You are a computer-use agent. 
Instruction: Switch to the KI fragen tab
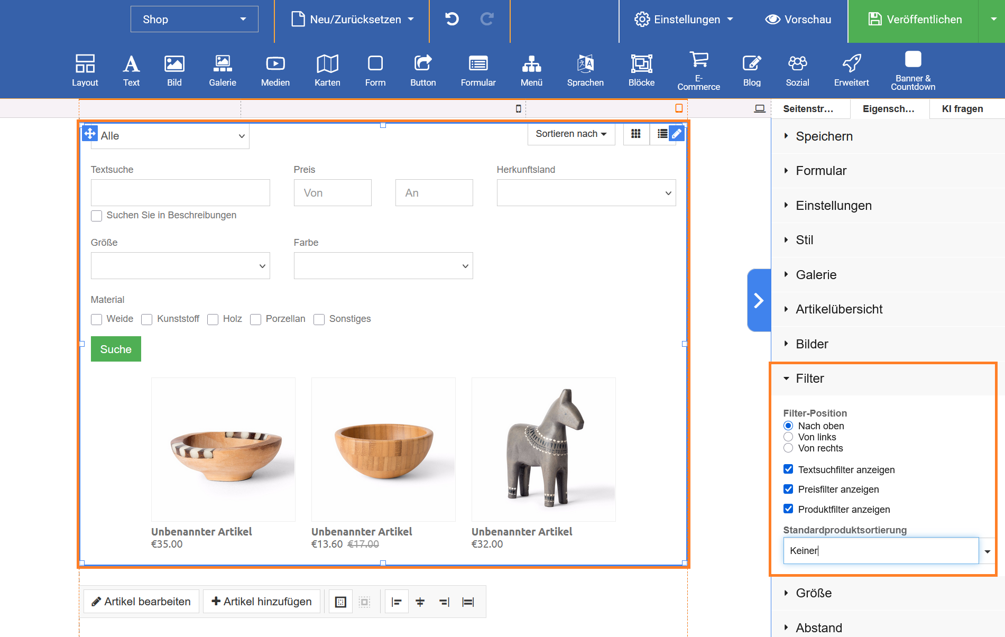(962, 109)
